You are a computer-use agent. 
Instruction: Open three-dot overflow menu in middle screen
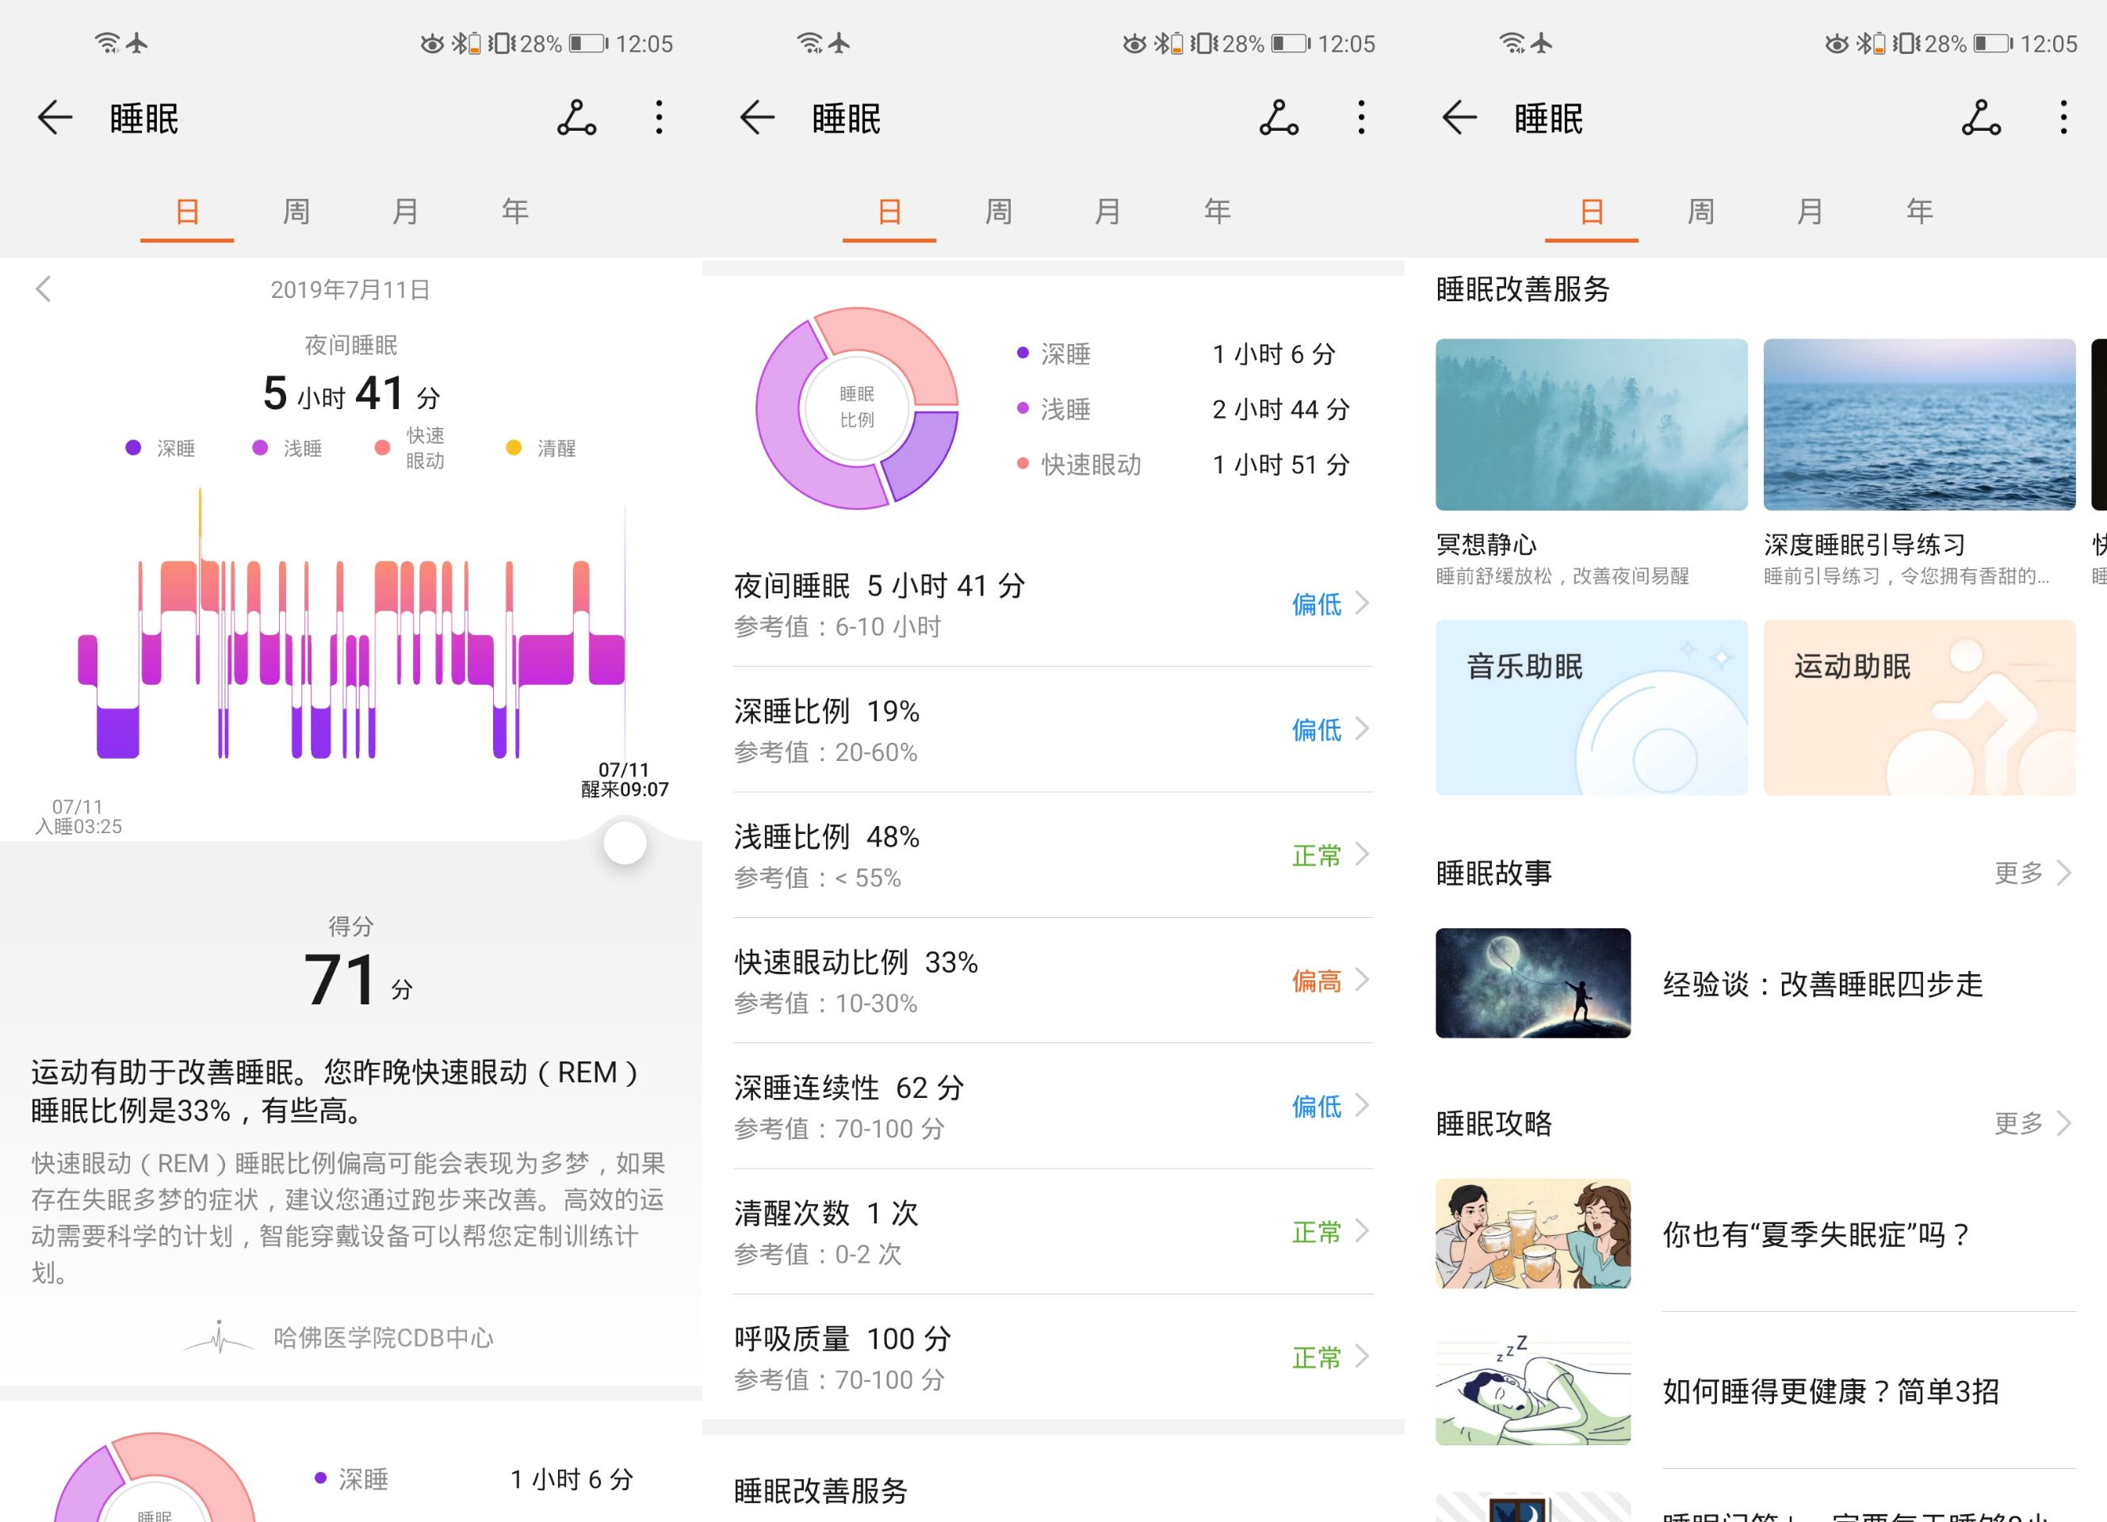point(1361,118)
